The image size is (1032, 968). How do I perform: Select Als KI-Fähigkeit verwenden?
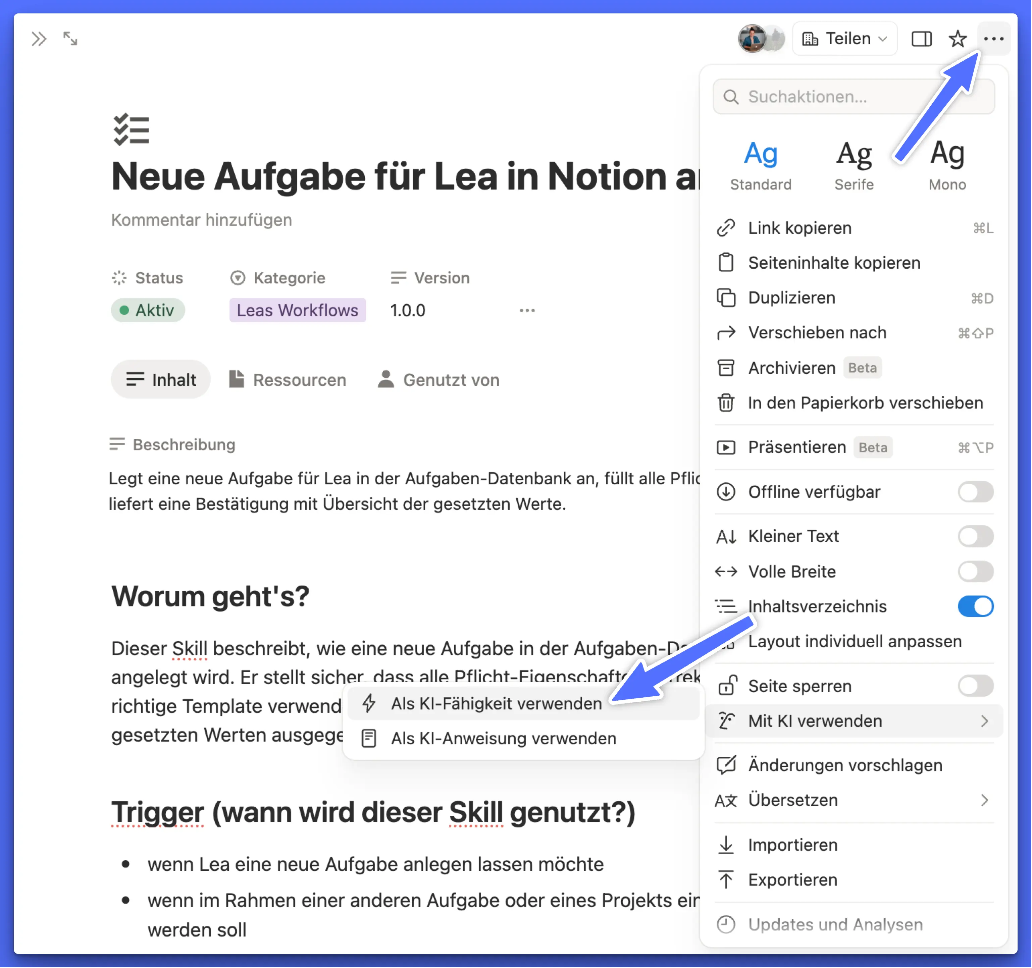[496, 704]
